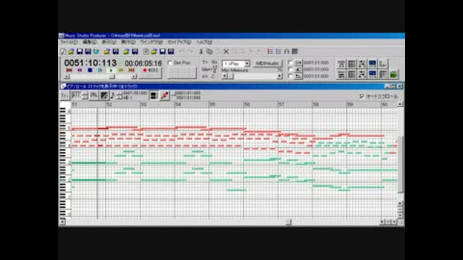
Task: Start playback with the green play button
Action: click(x=111, y=70)
